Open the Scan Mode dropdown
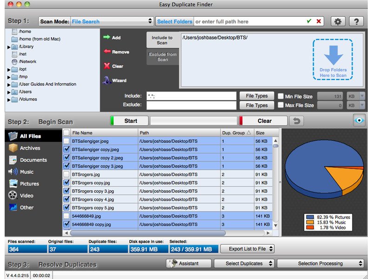This screenshot has width=372, height=279. coord(112,21)
